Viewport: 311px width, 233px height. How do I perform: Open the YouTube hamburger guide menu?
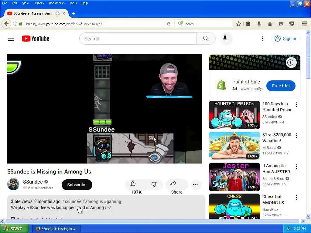[11, 39]
